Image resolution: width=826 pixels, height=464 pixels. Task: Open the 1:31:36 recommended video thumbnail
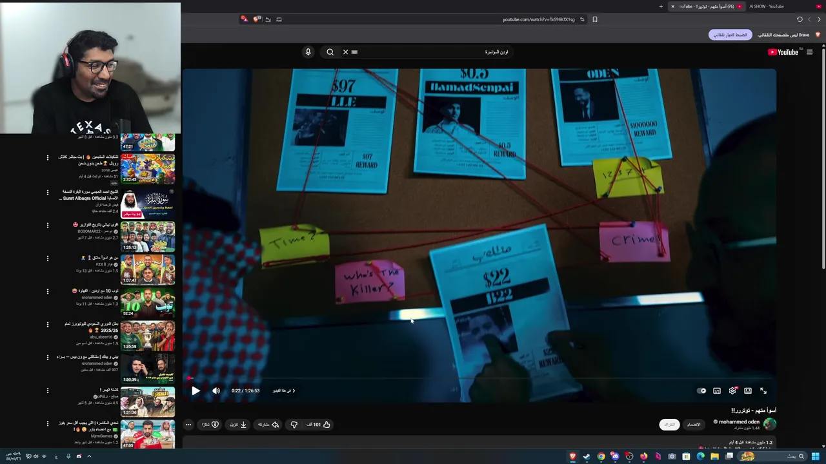(x=148, y=401)
